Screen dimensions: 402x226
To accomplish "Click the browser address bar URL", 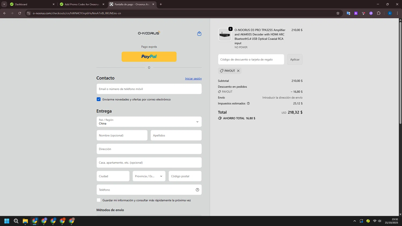I will 77,13.
